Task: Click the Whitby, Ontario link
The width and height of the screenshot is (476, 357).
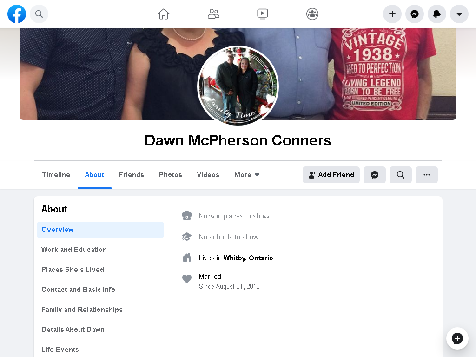Action: click(x=248, y=258)
